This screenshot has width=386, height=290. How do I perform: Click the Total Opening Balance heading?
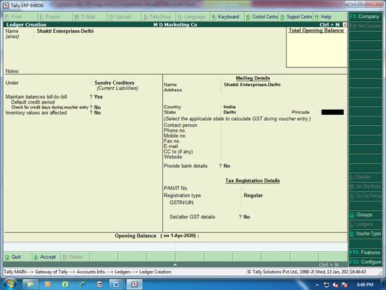(316, 30)
